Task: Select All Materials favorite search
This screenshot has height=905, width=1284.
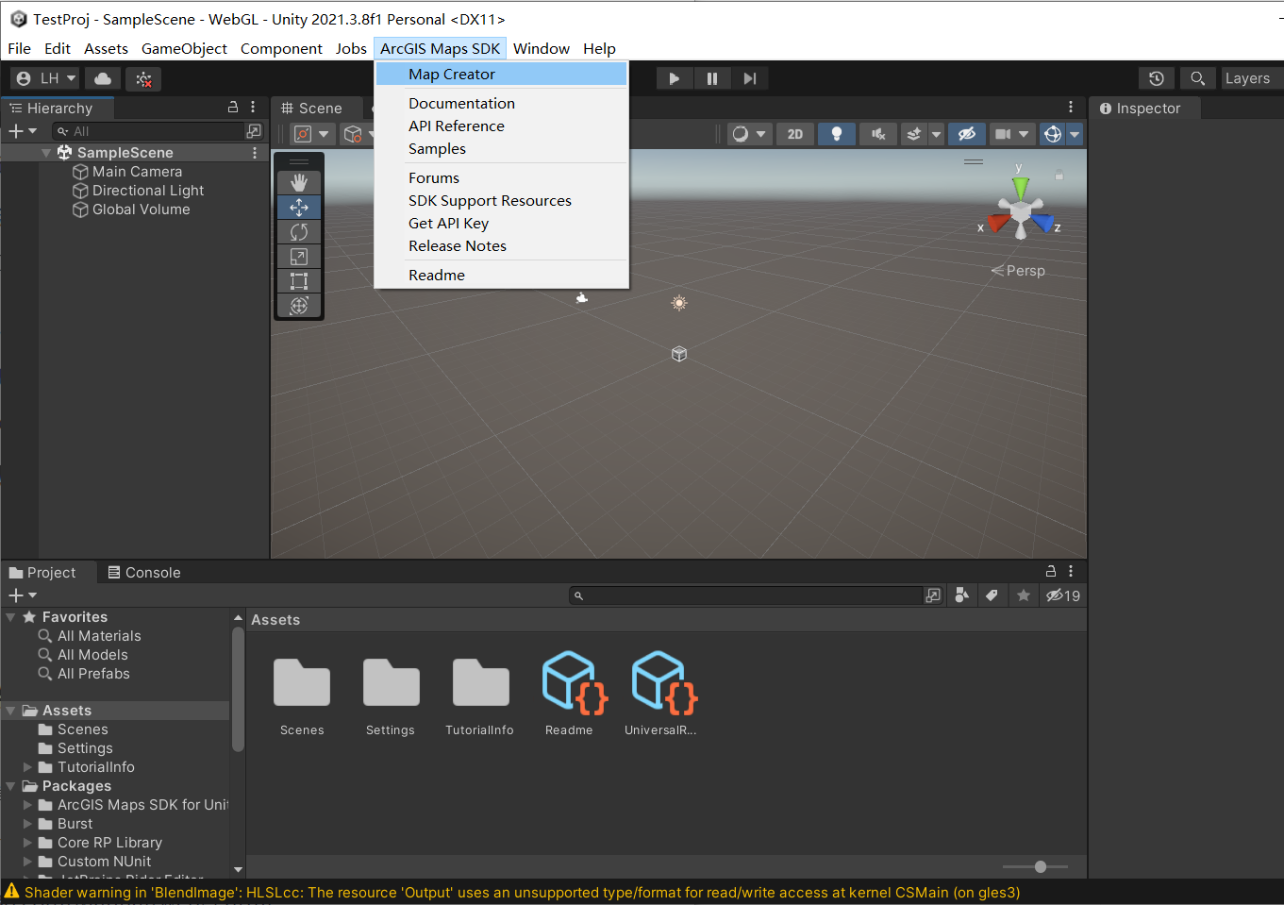Action: tap(99, 636)
